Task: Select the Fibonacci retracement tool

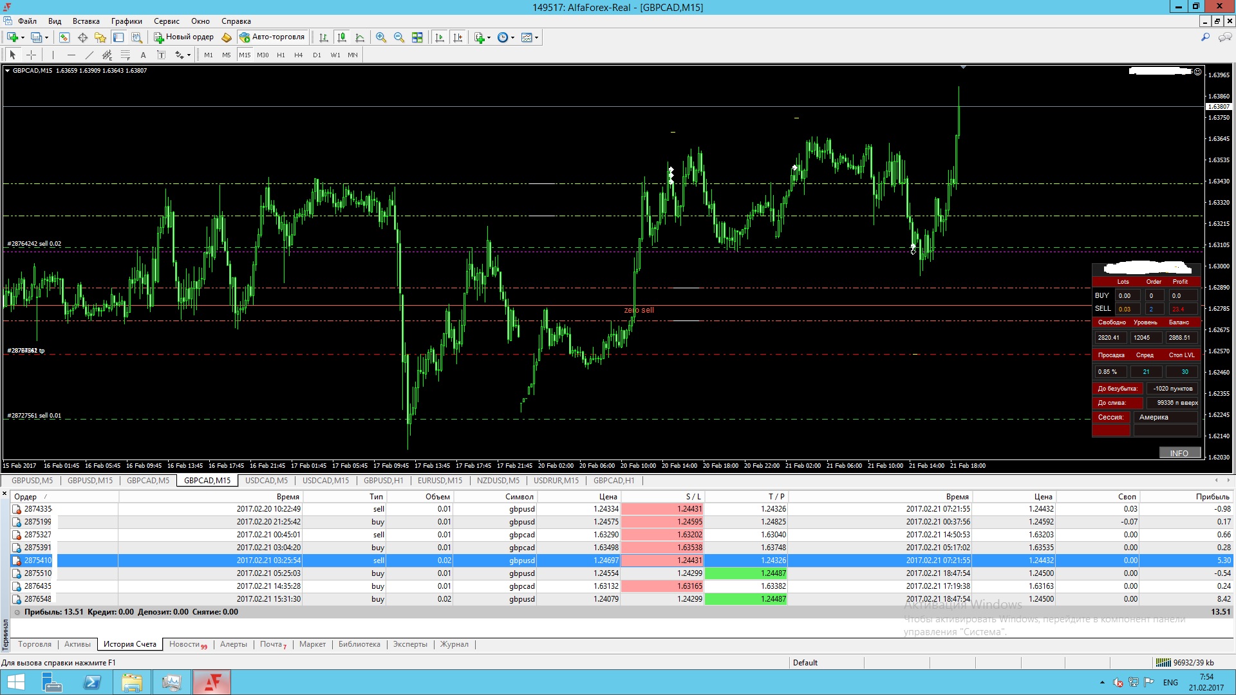Action: pos(126,55)
